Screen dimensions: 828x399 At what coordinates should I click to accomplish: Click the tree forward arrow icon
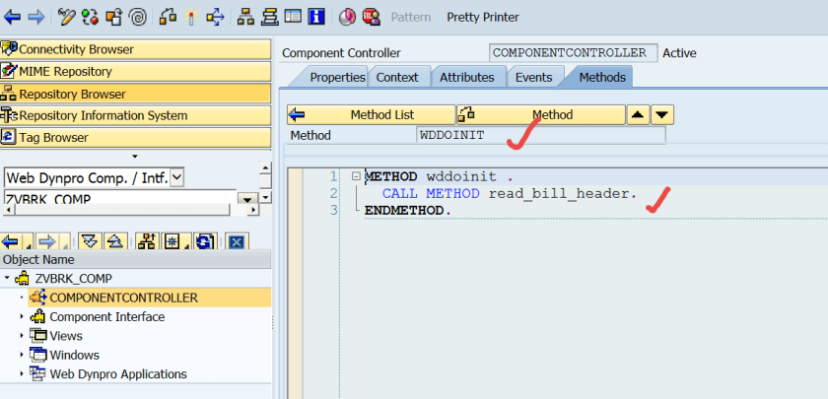(47, 241)
